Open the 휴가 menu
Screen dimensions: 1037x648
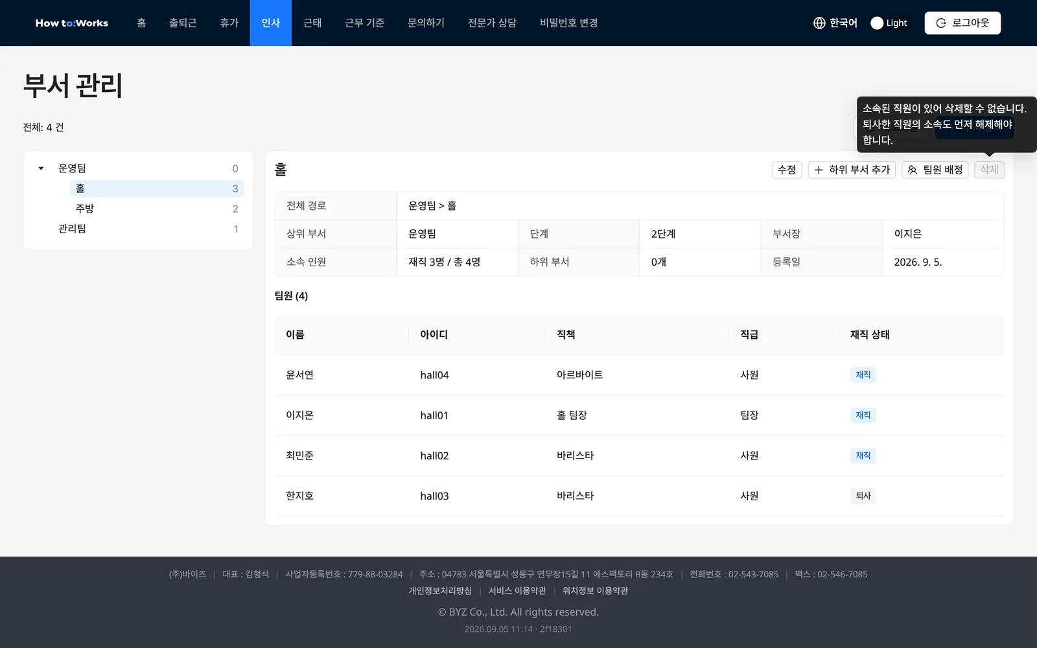[x=229, y=23]
